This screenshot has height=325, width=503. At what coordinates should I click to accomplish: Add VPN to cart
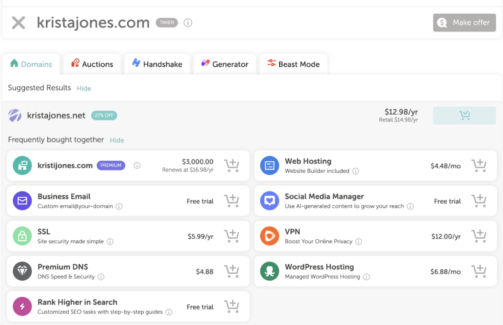[x=479, y=236]
